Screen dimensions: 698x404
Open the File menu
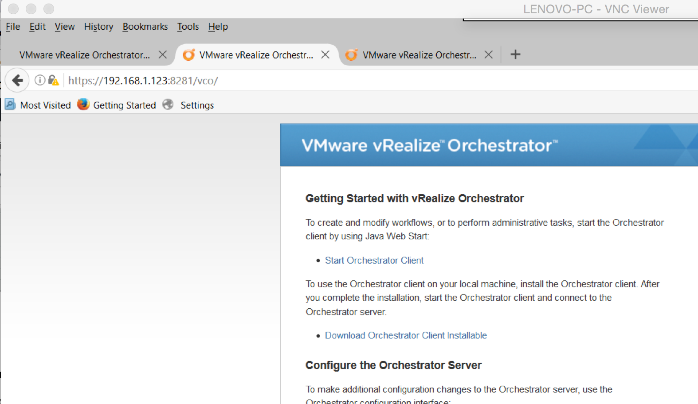(13, 27)
